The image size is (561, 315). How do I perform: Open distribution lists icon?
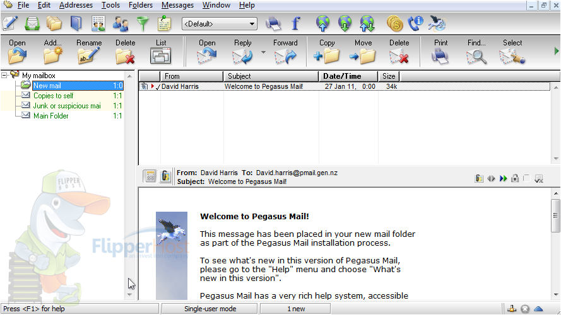pos(98,23)
